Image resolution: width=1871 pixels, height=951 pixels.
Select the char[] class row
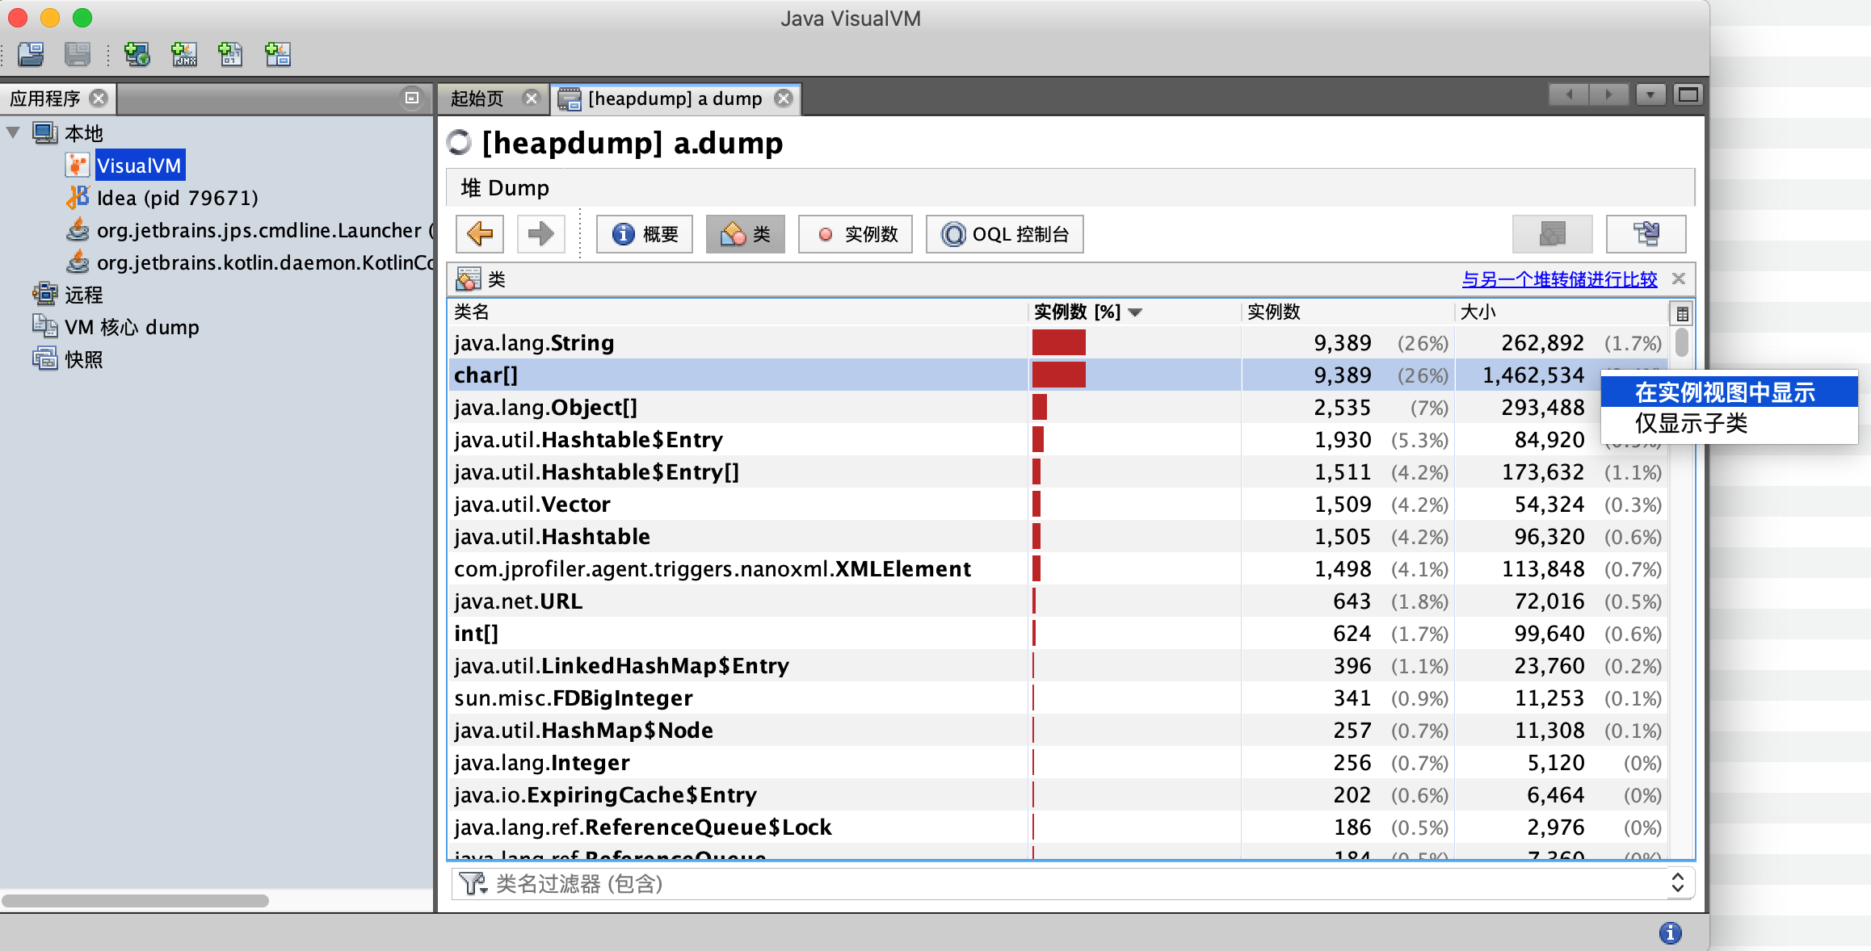pyautogui.click(x=1058, y=375)
